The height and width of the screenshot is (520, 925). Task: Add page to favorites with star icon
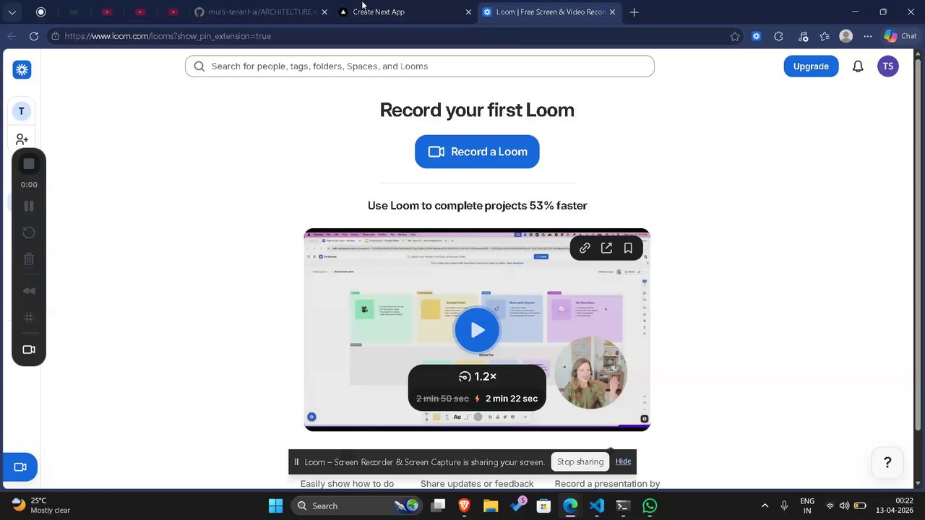click(x=735, y=36)
